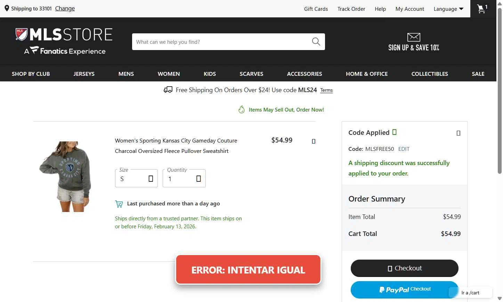
Task: Open the Quantity dropdown
Action: 184,178
